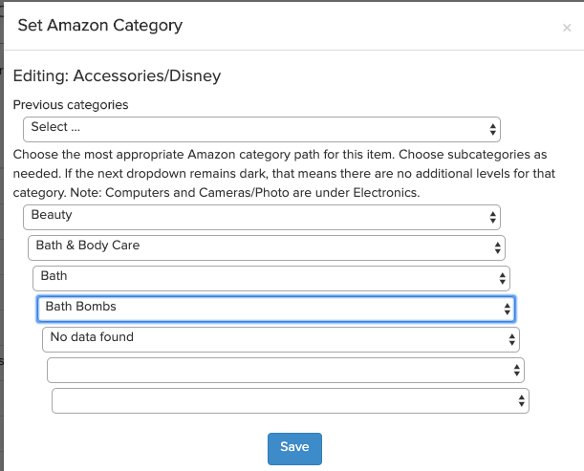The image size is (584, 471).
Task: Open the Bath Bombs dropdown
Action: click(275, 308)
